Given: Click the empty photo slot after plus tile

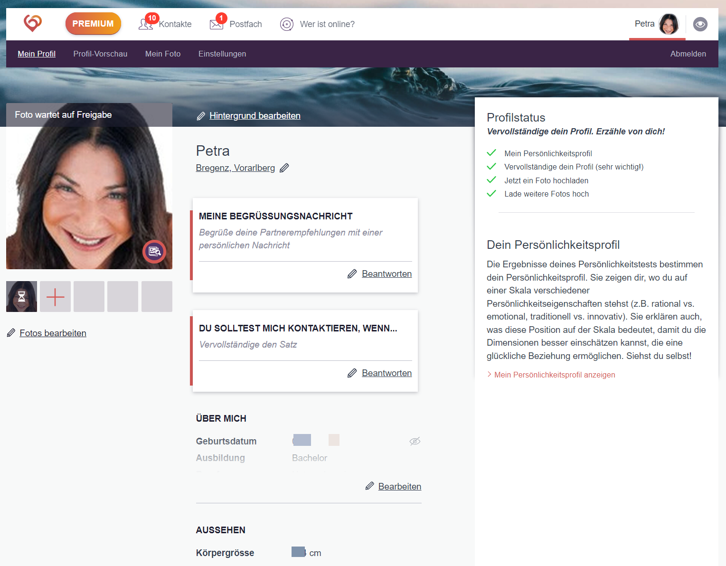Looking at the screenshot, I should tap(89, 296).
